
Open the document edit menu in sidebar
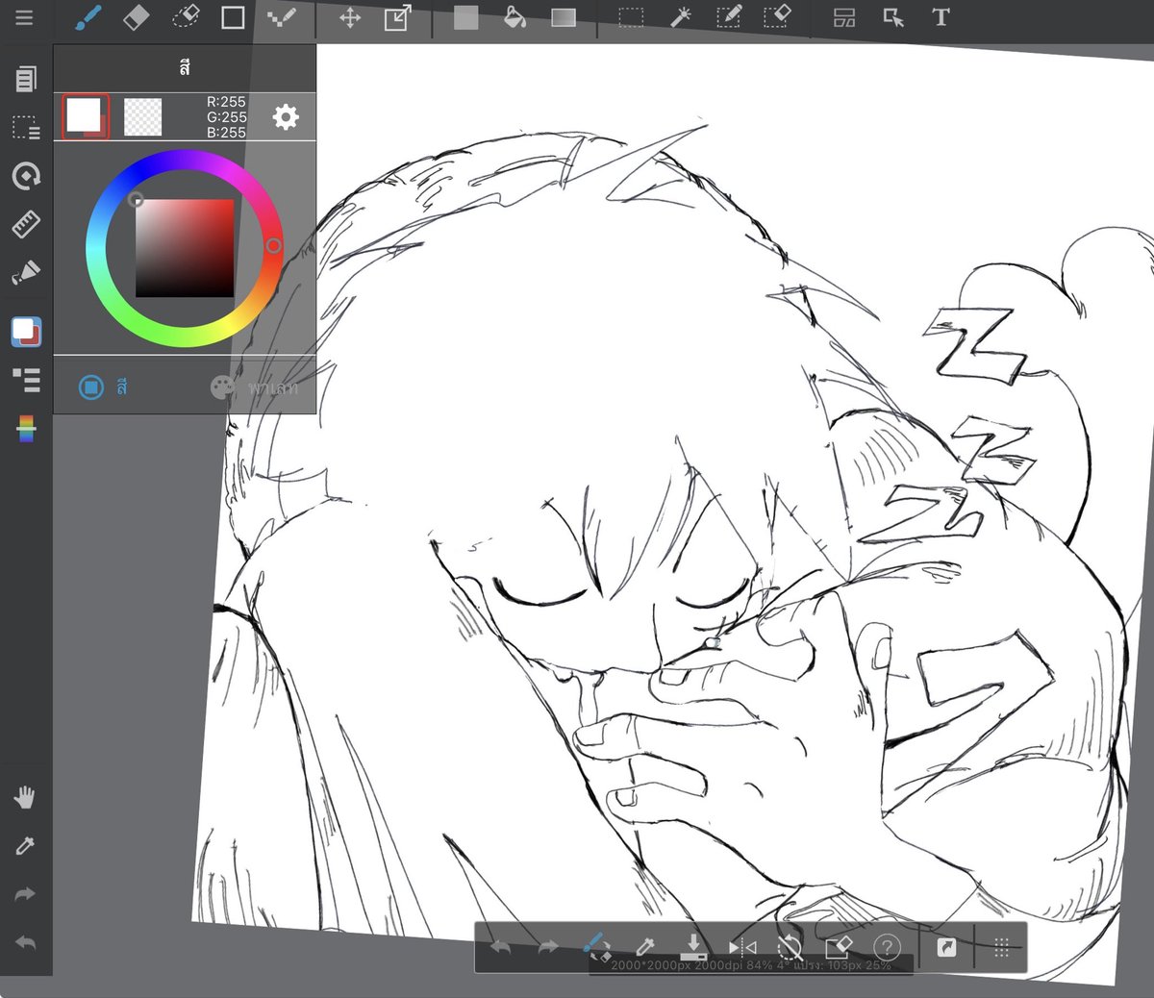[x=26, y=79]
